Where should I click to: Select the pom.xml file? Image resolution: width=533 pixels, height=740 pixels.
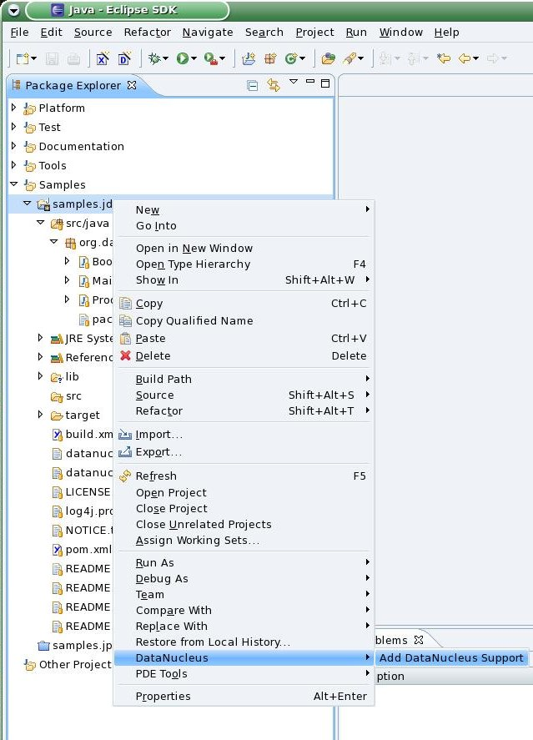[x=83, y=550]
